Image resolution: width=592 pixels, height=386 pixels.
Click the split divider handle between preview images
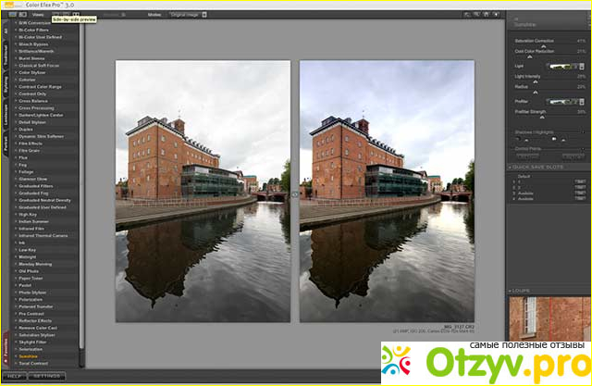pyautogui.click(x=295, y=193)
